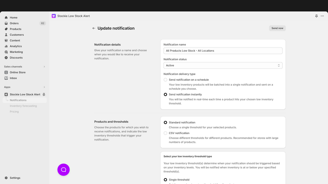Screen dimensions: 328x184
Task: Unpin Stockie Low Stock Alert in sidebar
Action: click(44, 94)
